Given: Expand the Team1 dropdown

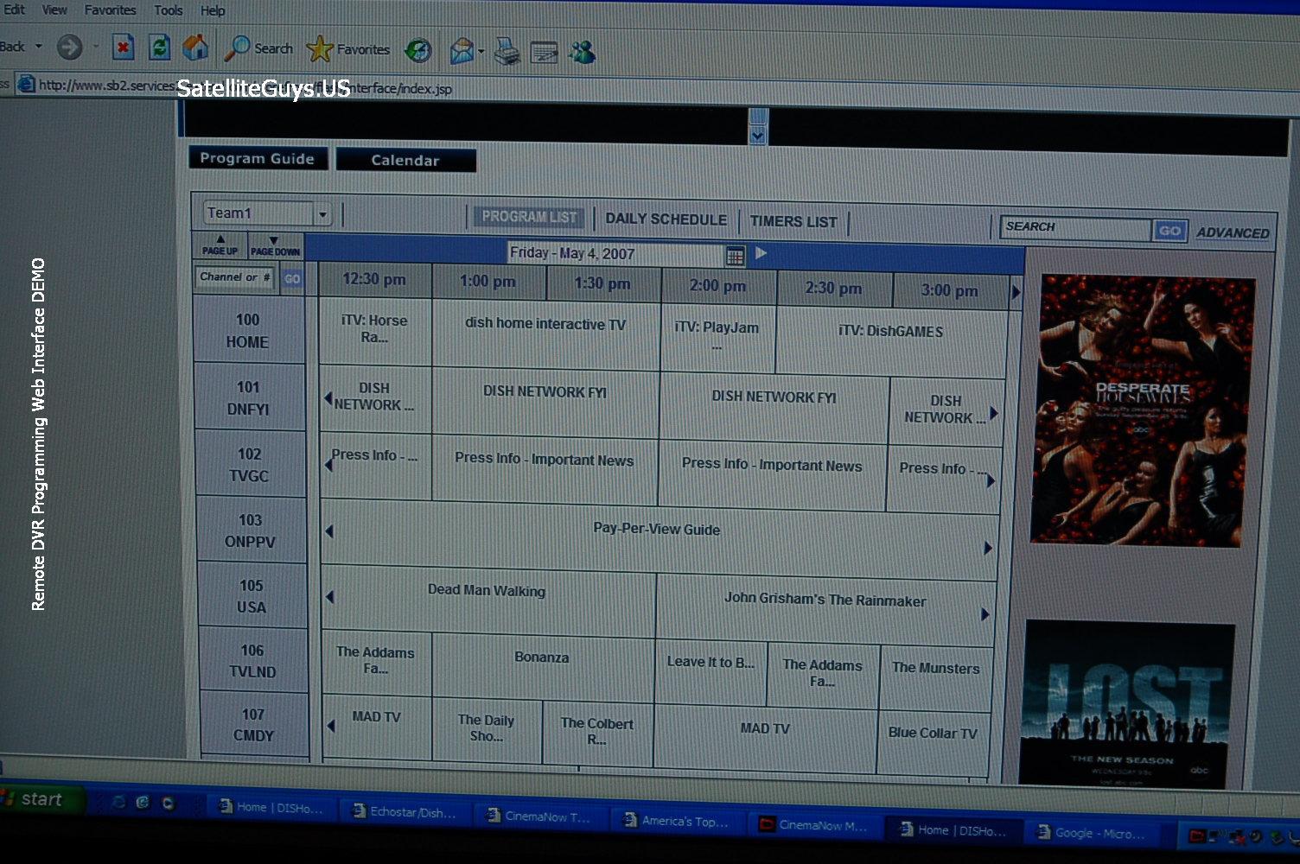Looking at the screenshot, I should click(x=322, y=214).
